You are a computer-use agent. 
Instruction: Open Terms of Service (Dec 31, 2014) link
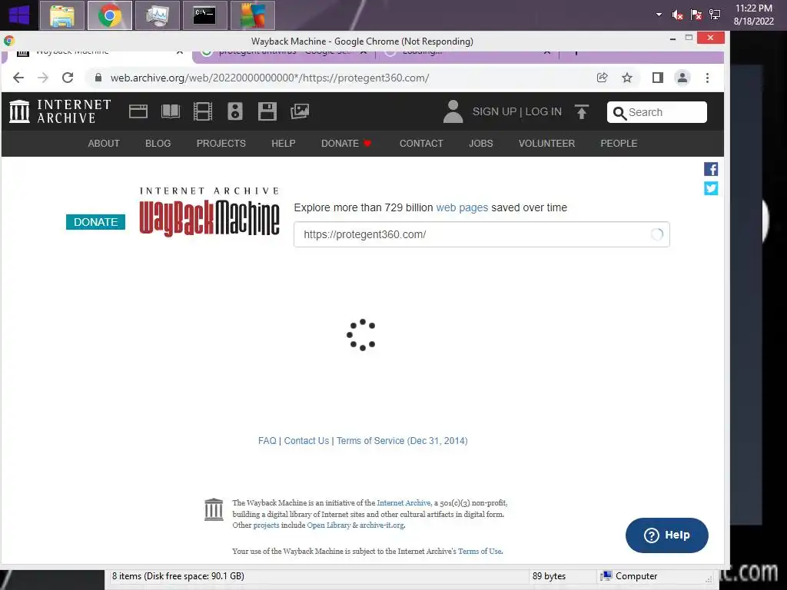click(401, 440)
